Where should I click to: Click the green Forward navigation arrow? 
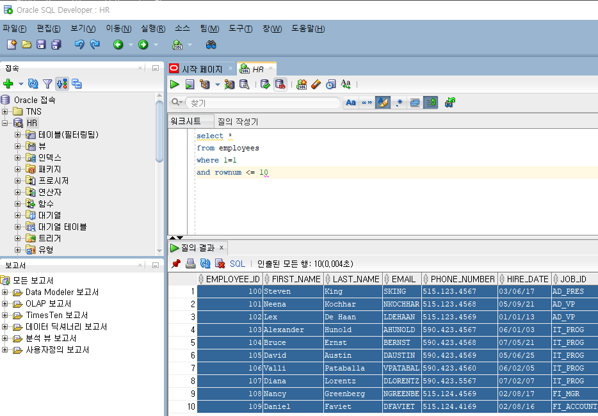pos(143,45)
